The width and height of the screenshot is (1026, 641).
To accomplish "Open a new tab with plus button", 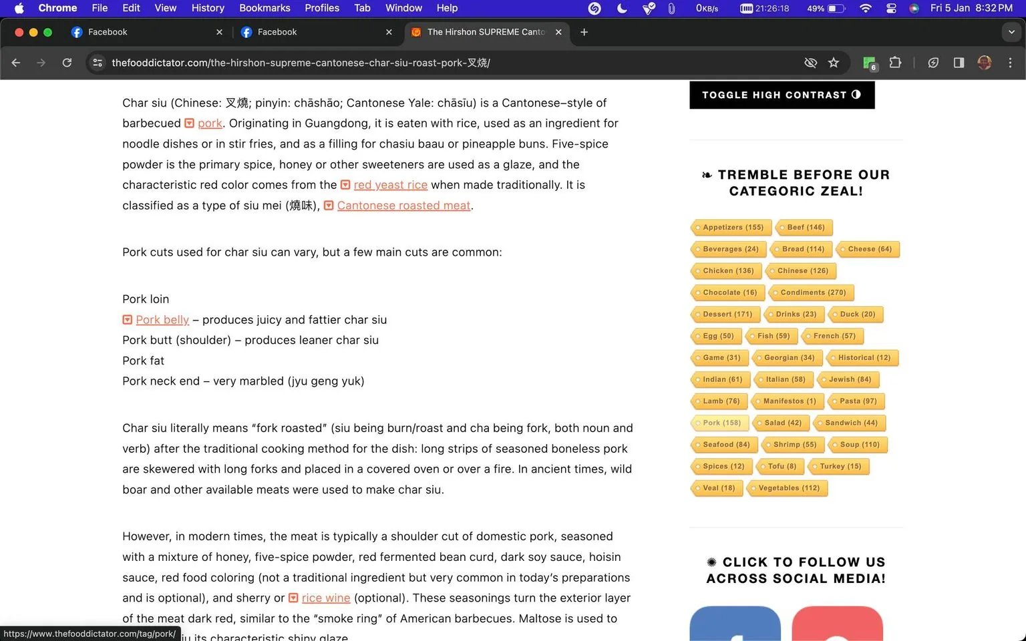I will point(584,32).
